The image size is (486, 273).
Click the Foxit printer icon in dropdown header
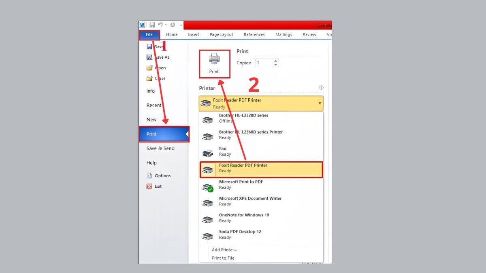tap(206, 104)
